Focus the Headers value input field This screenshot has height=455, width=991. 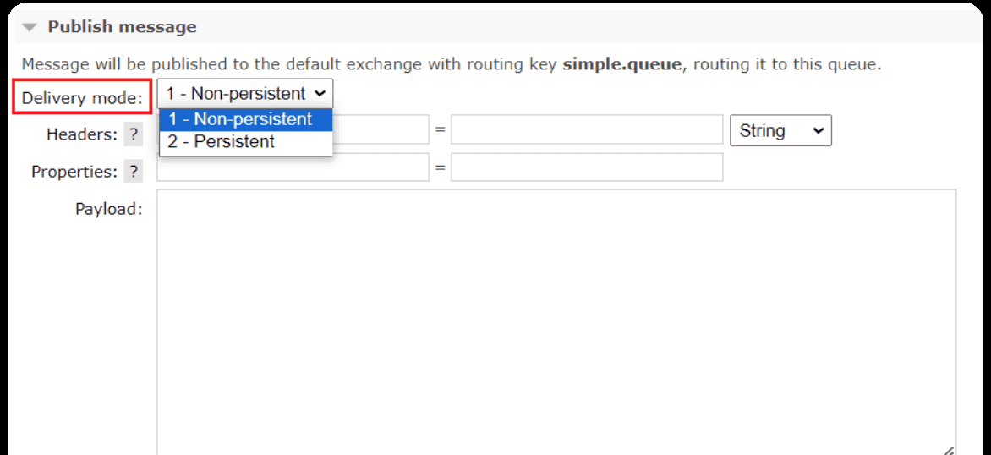point(586,130)
